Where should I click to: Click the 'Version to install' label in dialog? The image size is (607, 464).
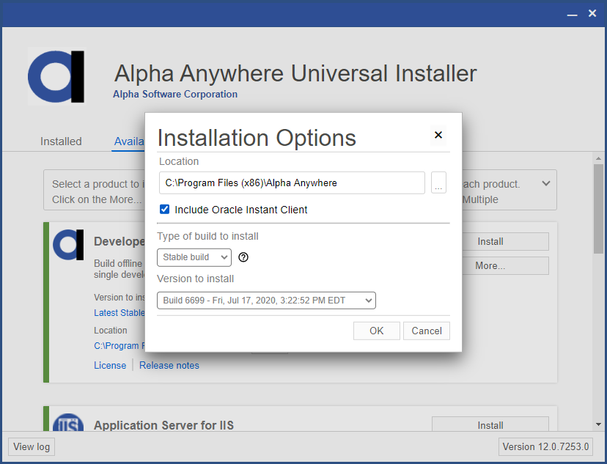click(196, 279)
